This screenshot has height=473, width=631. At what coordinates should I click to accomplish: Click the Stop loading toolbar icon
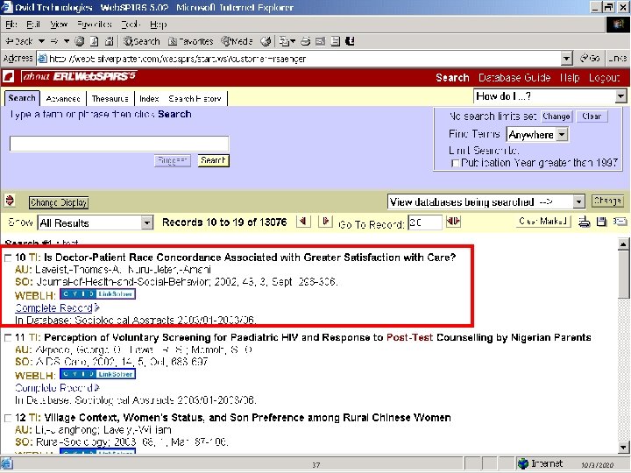click(80, 41)
